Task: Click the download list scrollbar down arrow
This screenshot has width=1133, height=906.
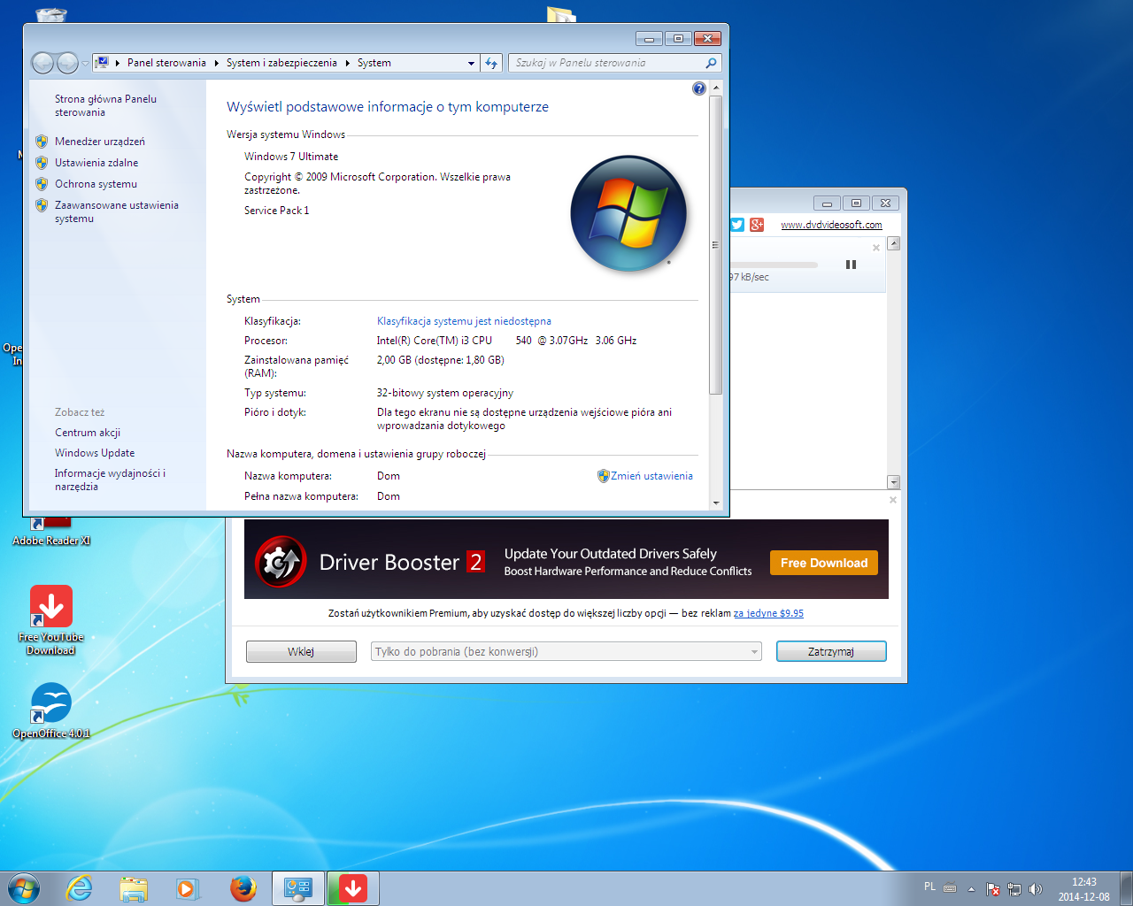Action: pos(894,482)
